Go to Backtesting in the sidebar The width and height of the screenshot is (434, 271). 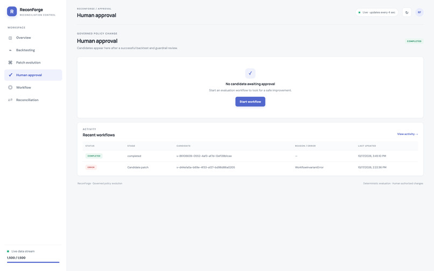33,51
